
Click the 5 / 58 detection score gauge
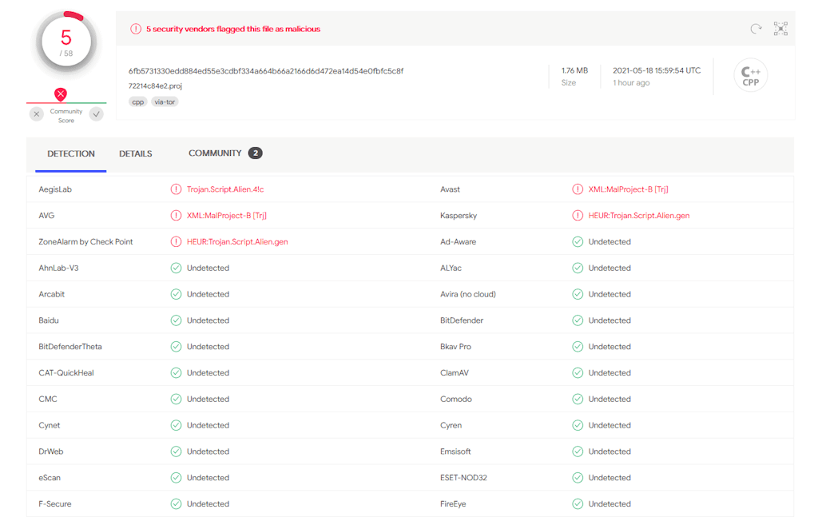(x=66, y=43)
